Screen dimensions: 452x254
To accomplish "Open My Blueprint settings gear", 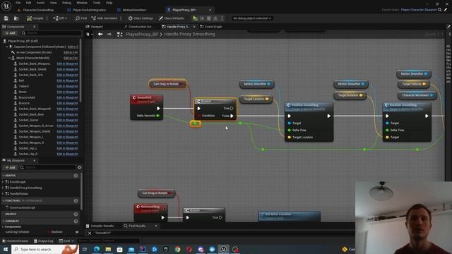I will point(80,167).
